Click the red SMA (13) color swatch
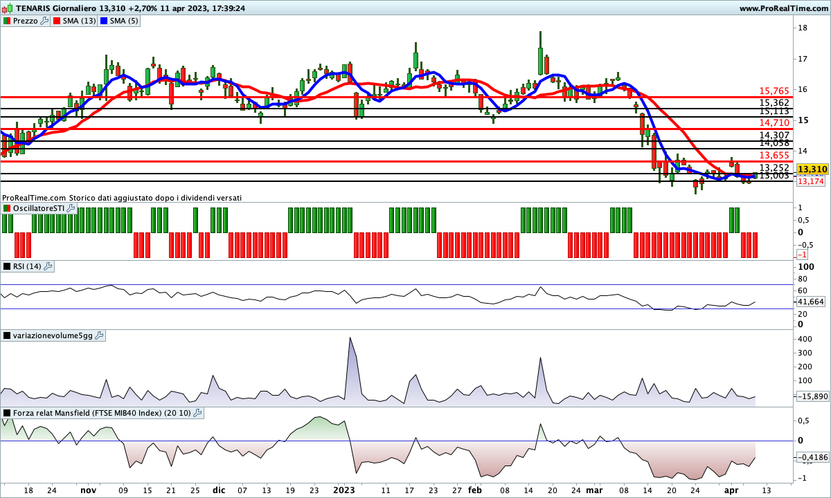The image size is (831, 498). coord(57,21)
